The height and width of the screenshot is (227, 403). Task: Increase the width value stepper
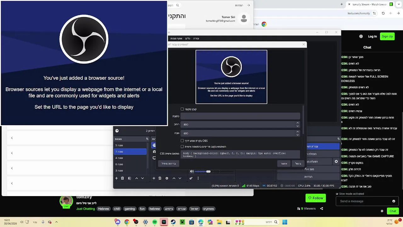tap(298, 123)
